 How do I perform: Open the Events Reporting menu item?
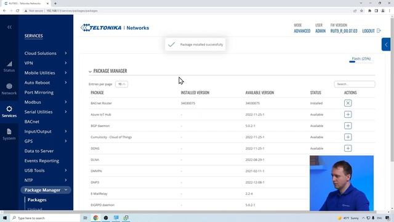(42, 160)
